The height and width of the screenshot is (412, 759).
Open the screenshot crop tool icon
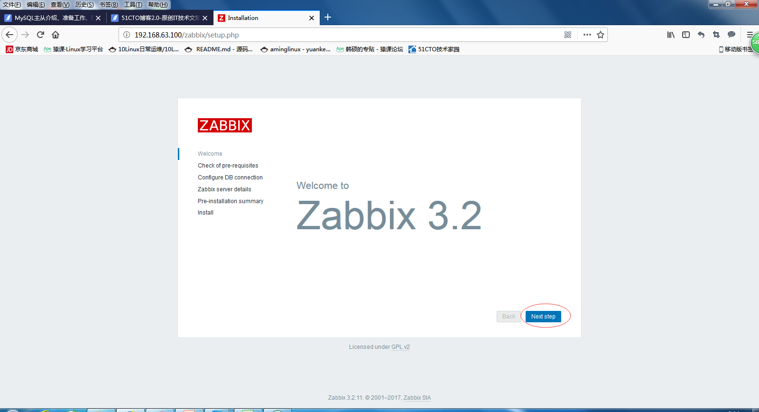pyautogui.click(x=716, y=35)
